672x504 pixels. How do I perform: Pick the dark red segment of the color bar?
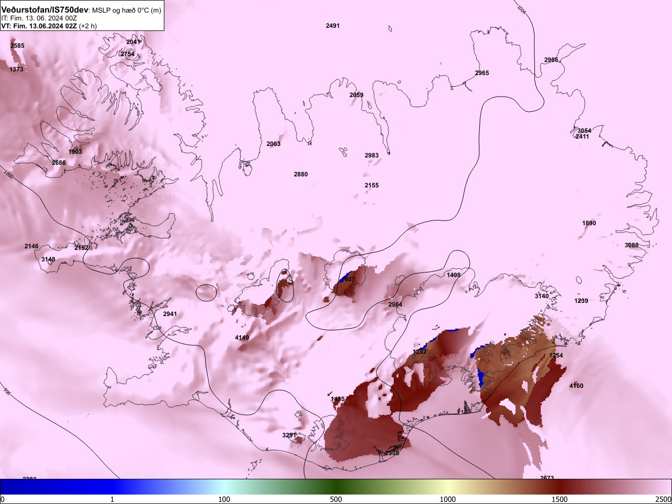pyautogui.click(x=560, y=487)
